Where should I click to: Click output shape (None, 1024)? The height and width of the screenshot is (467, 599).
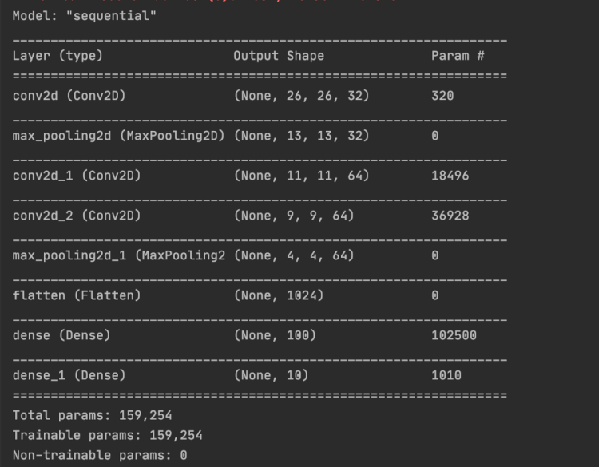[x=278, y=295]
